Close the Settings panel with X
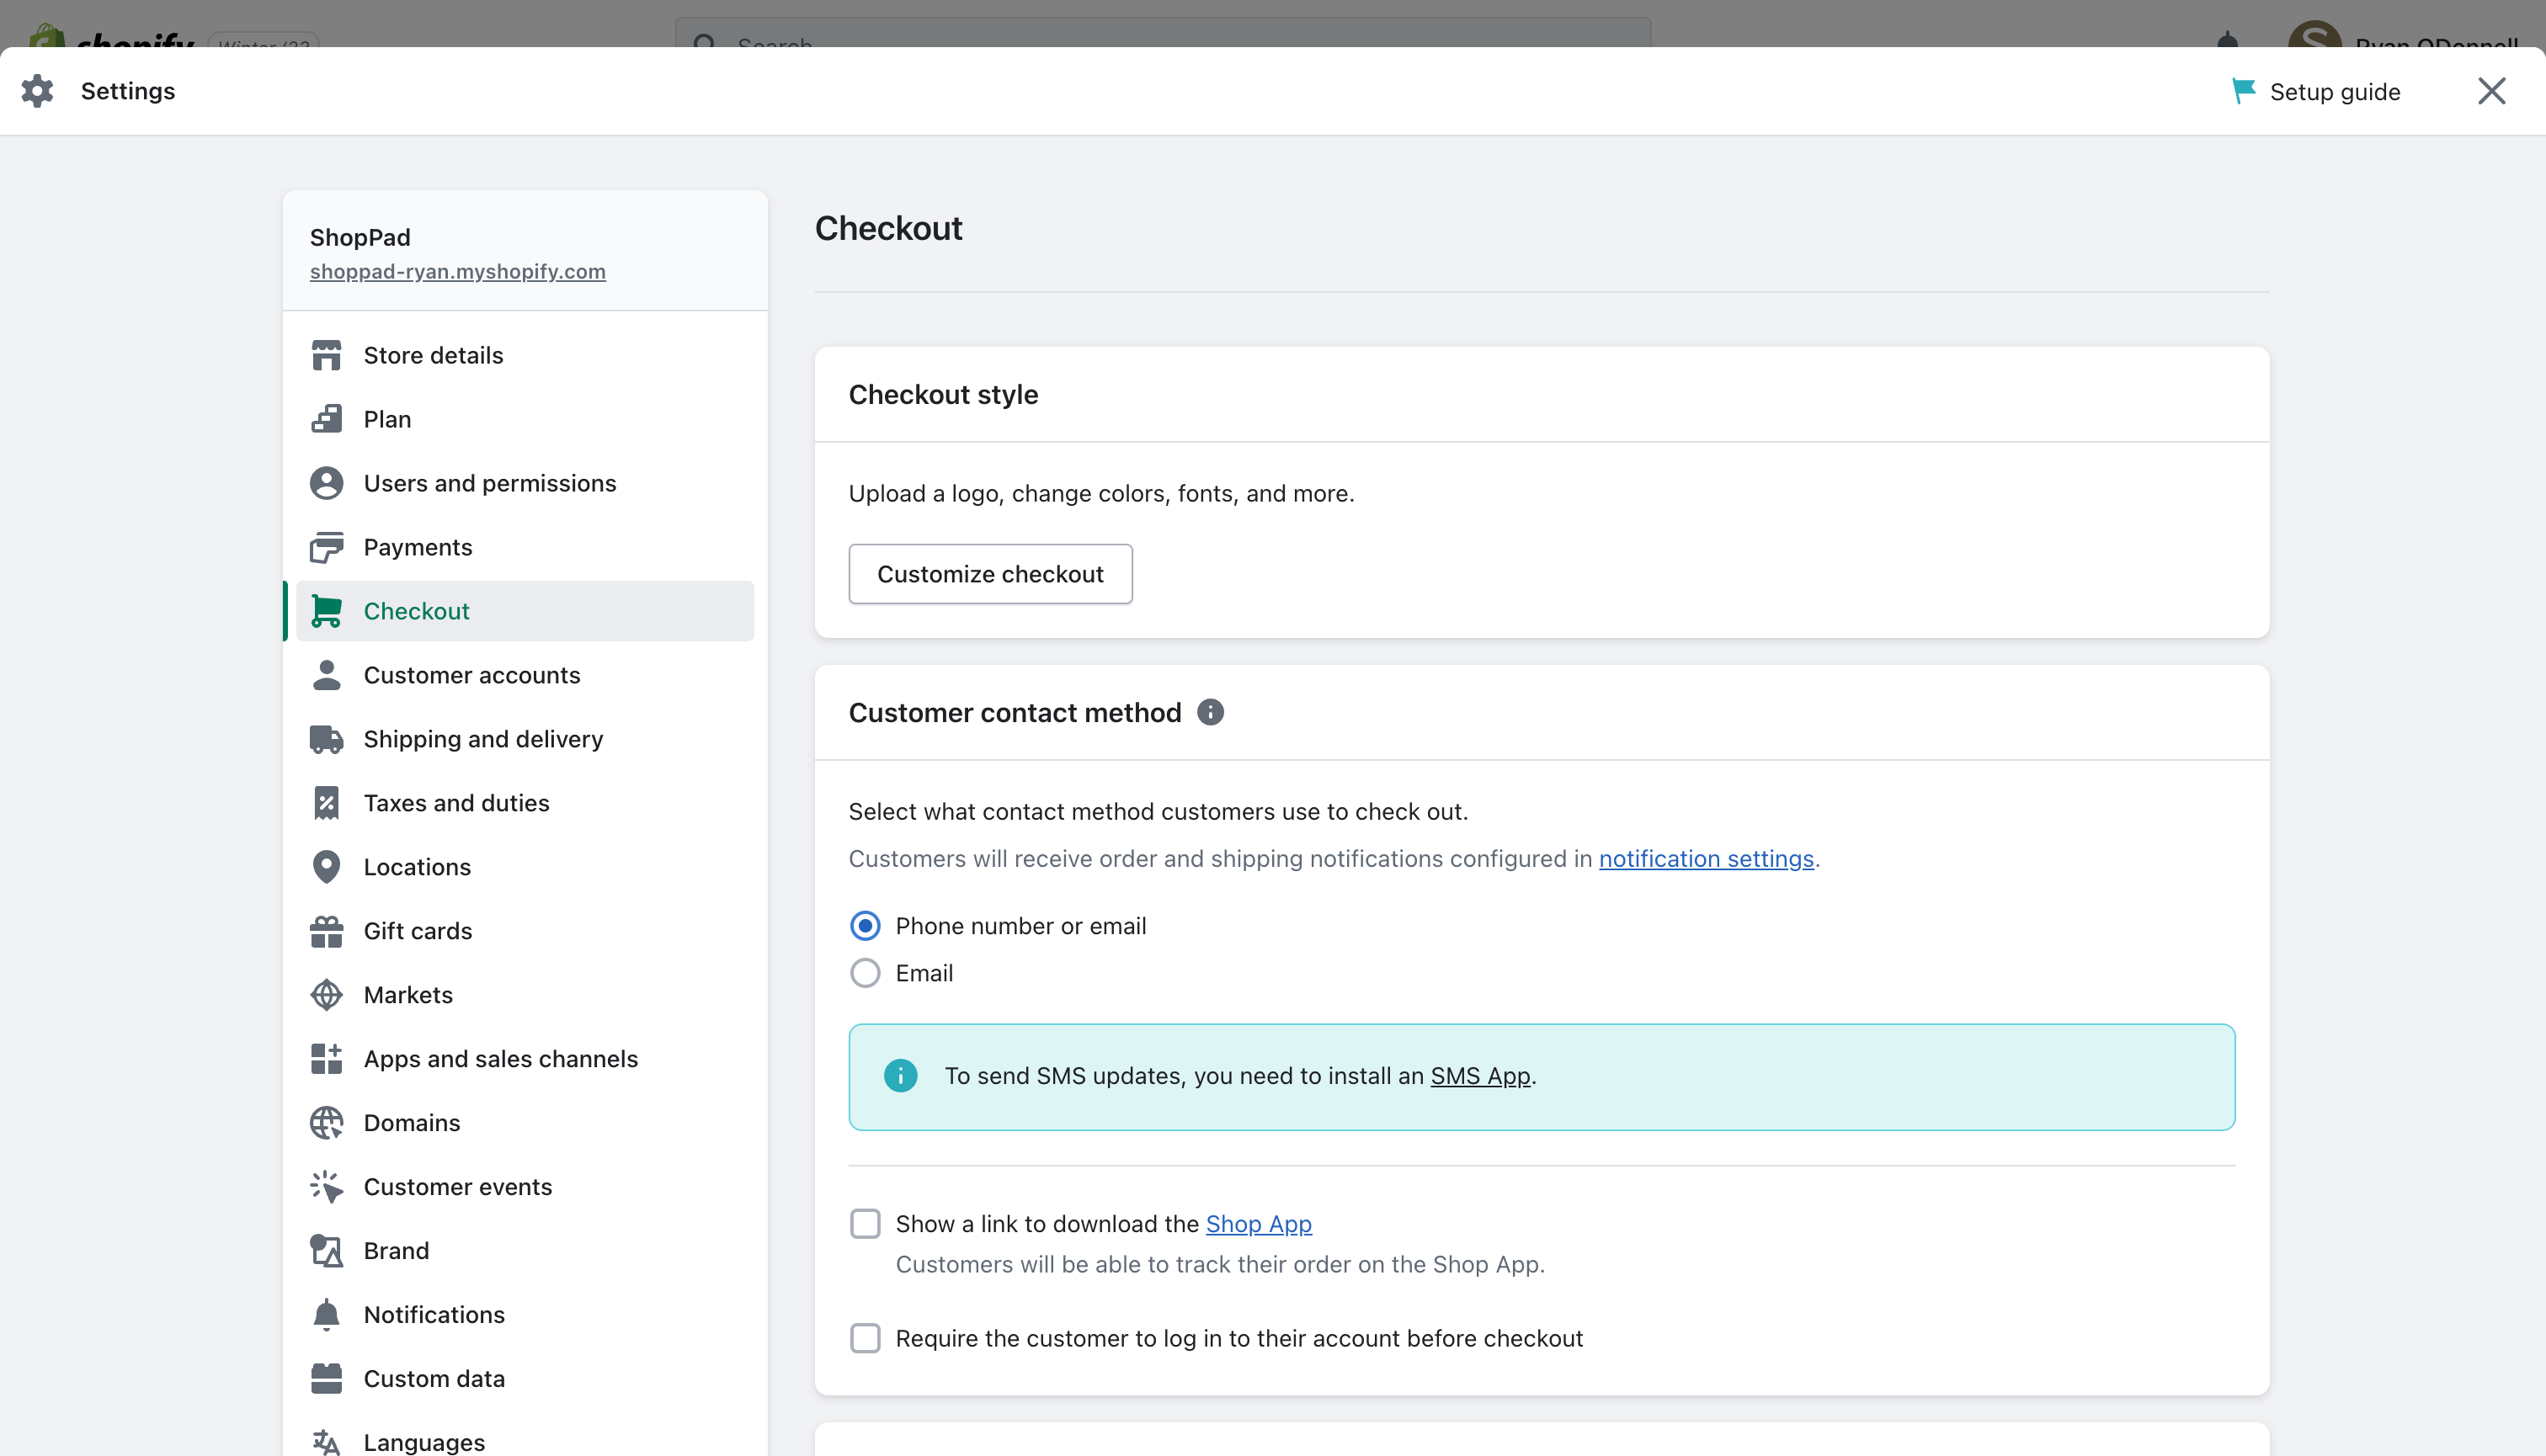This screenshot has width=2546, height=1456. point(2491,91)
